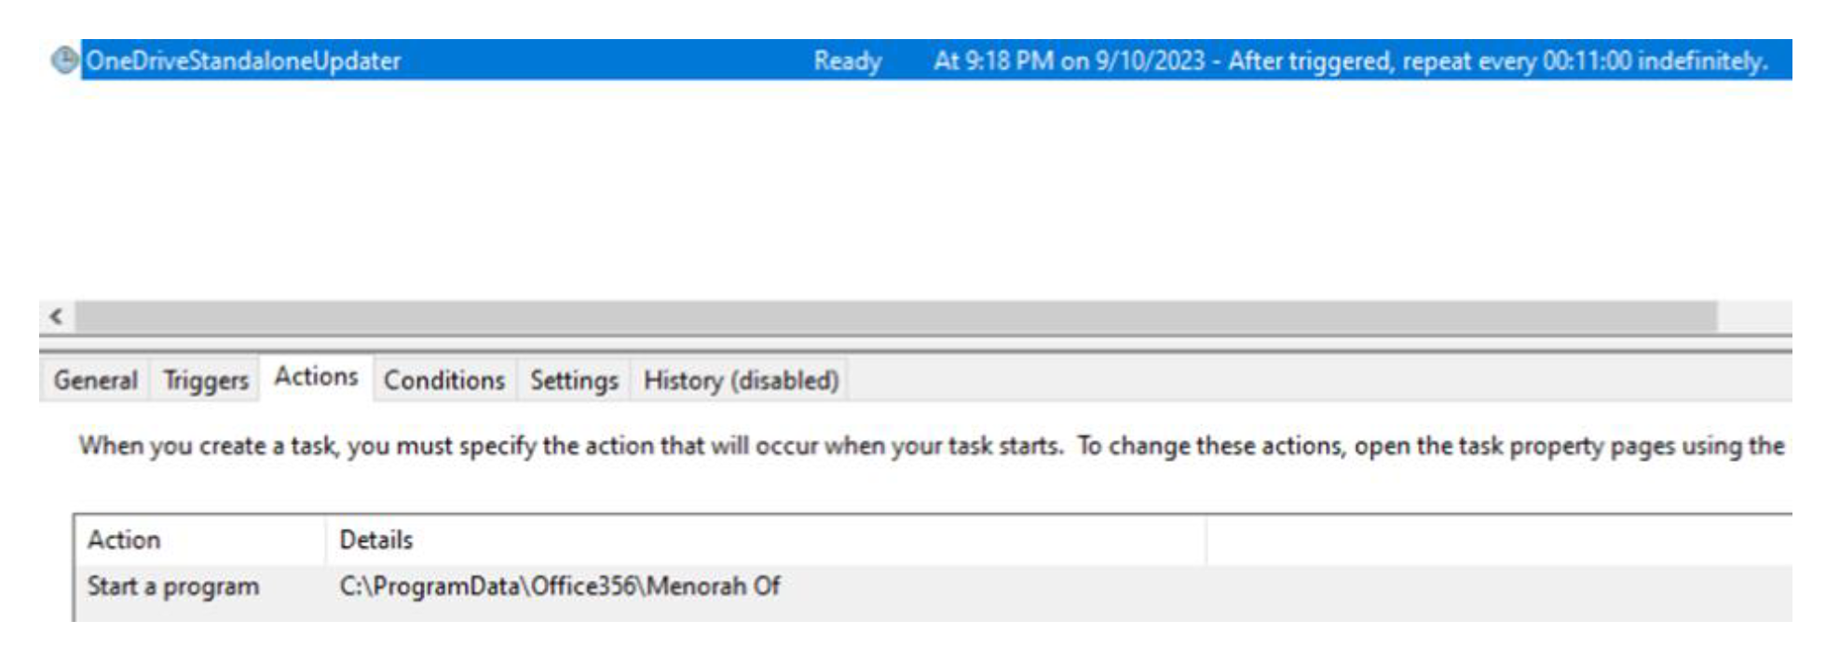Open the Settings tab

[574, 381]
